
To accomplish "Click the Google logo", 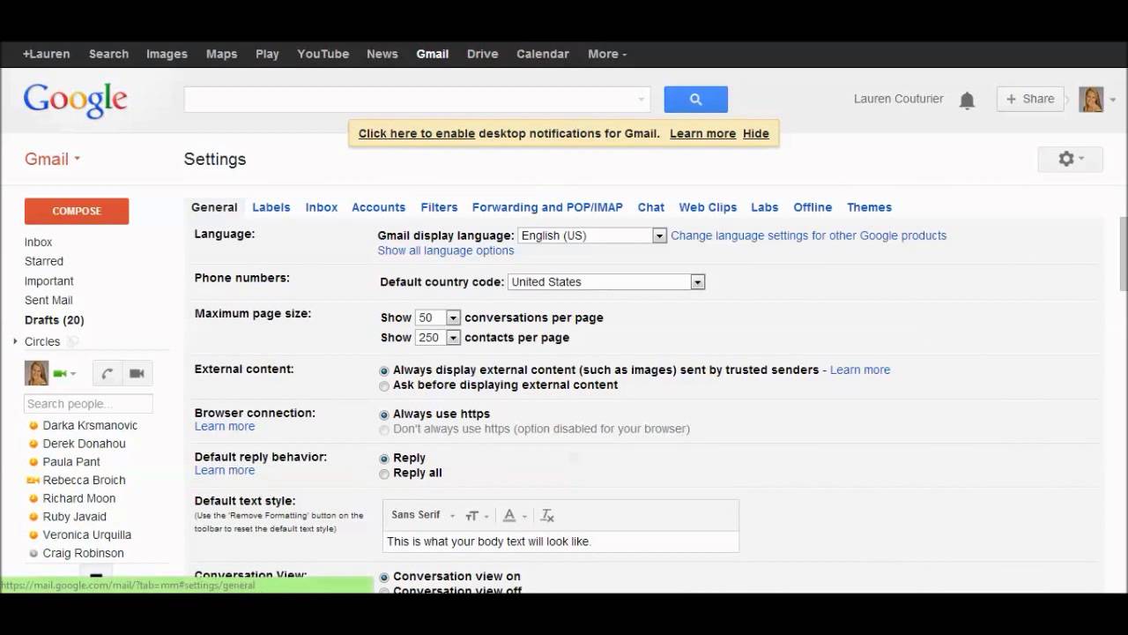I will pyautogui.click(x=76, y=101).
